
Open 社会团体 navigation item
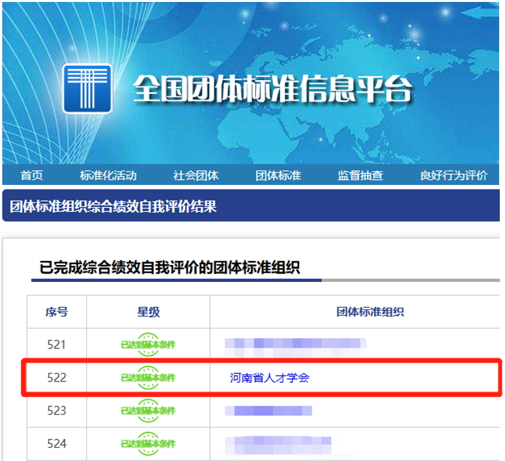coord(196,175)
